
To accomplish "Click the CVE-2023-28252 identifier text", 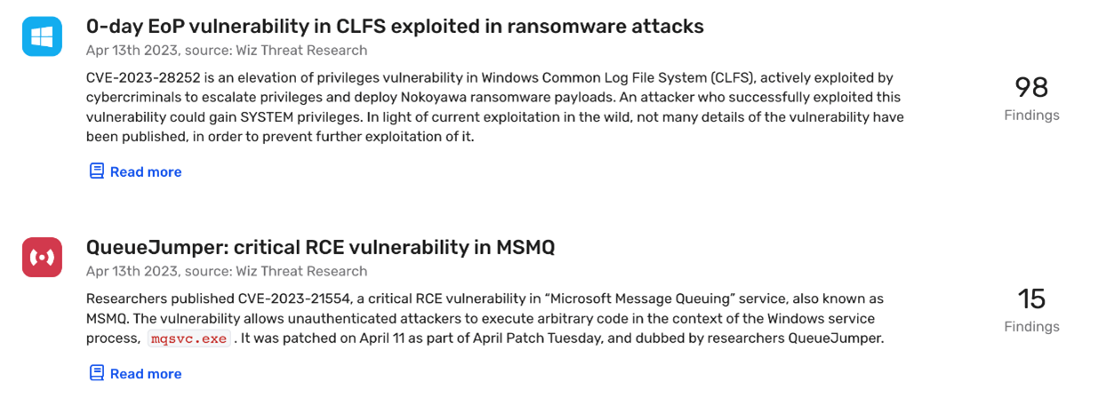I will [140, 78].
